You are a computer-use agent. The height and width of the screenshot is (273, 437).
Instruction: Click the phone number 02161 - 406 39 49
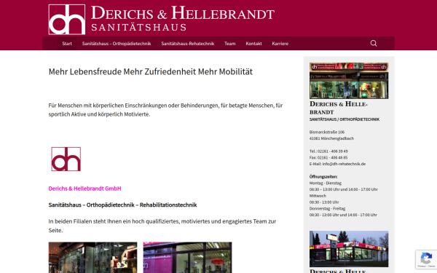(x=333, y=151)
